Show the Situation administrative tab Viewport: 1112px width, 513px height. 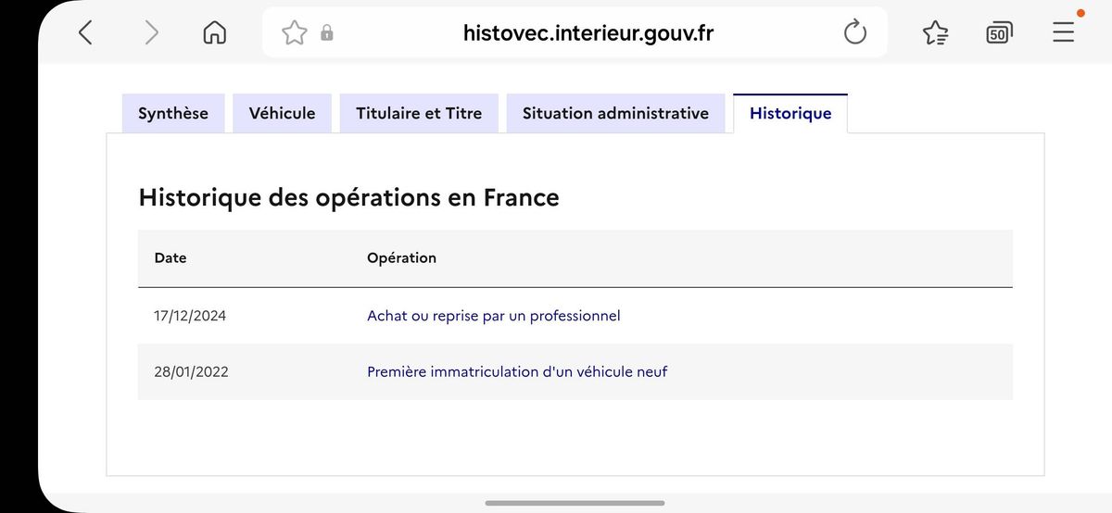click(615, 113)
